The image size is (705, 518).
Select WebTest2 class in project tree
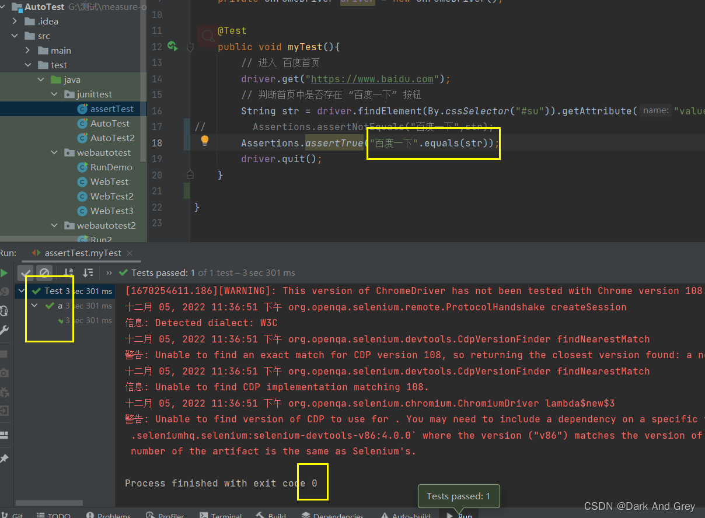click(x=112, y=197)
